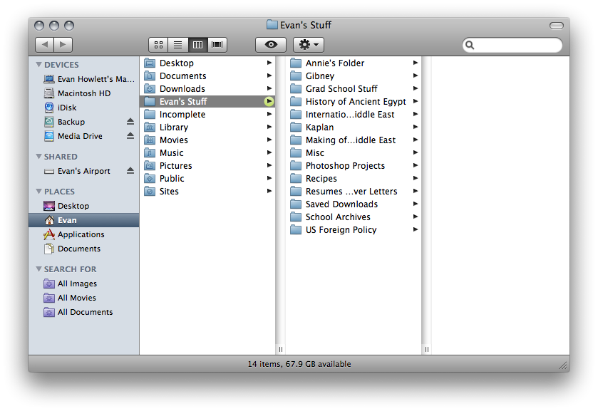598x411 pixels.
Task: Expand arrow next to Kaplan folder
Action: [416, 127]
